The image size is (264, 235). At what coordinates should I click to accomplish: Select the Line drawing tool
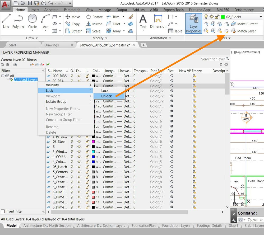coord(6,21)
